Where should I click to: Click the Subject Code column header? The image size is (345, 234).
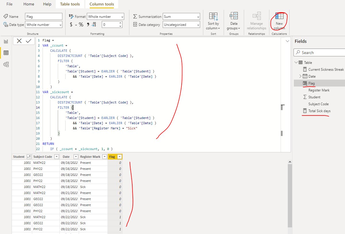tap(46, 157)
